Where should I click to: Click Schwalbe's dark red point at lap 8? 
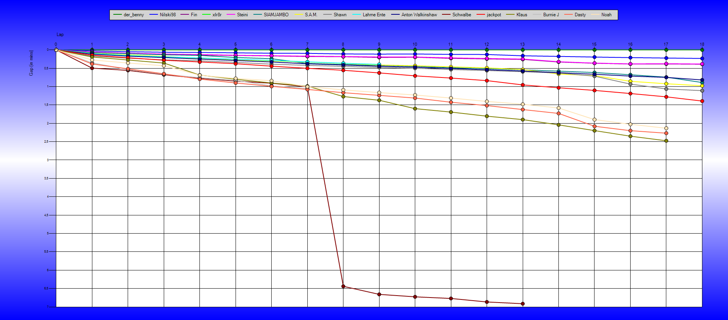[343, 286]
